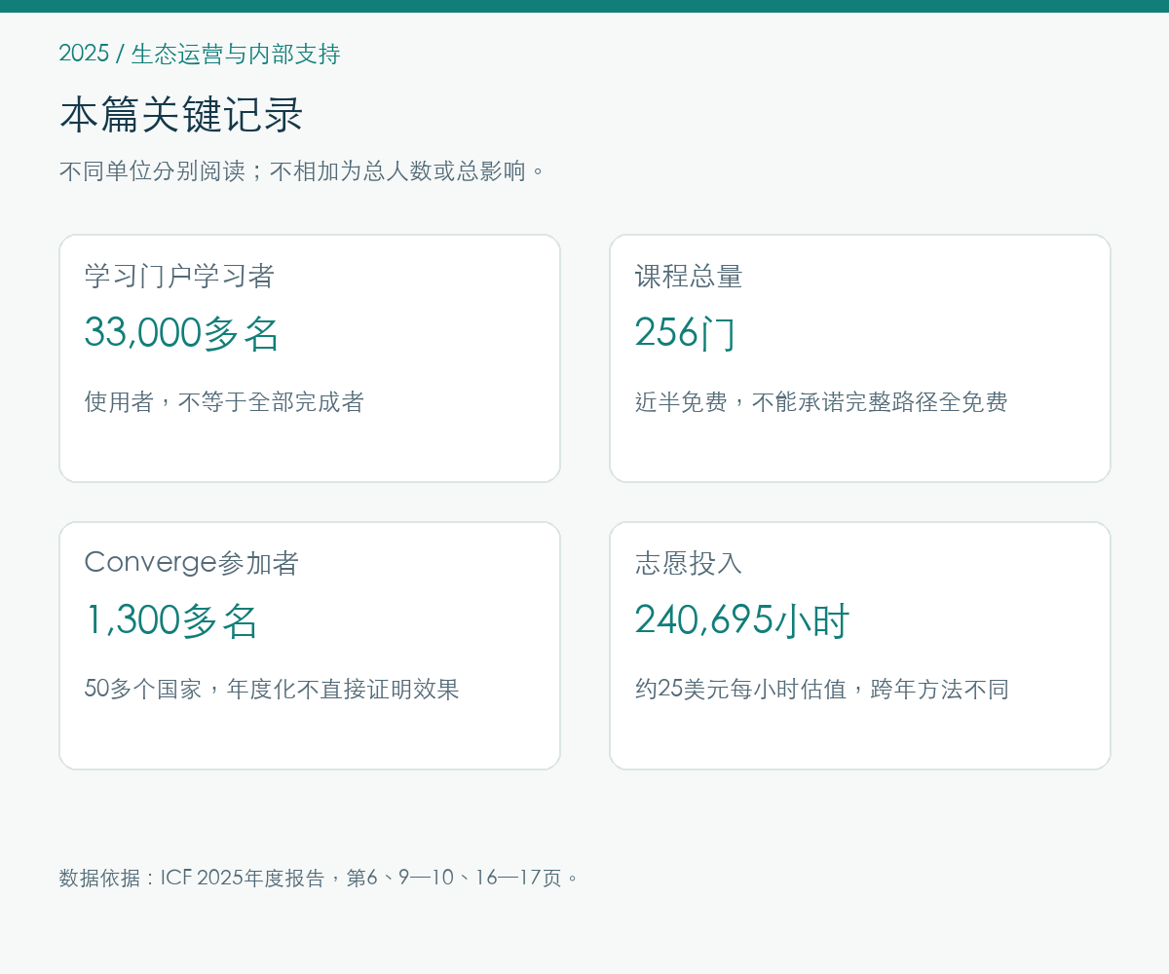Click the card title '学习门户学习者'
The image size is (1169, 974).
click(x=179, y=276)
